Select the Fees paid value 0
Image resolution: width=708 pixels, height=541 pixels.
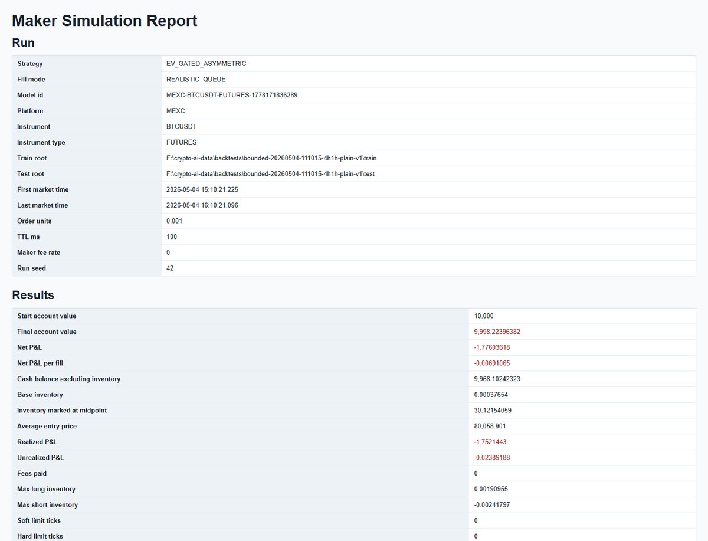[476, 473]
